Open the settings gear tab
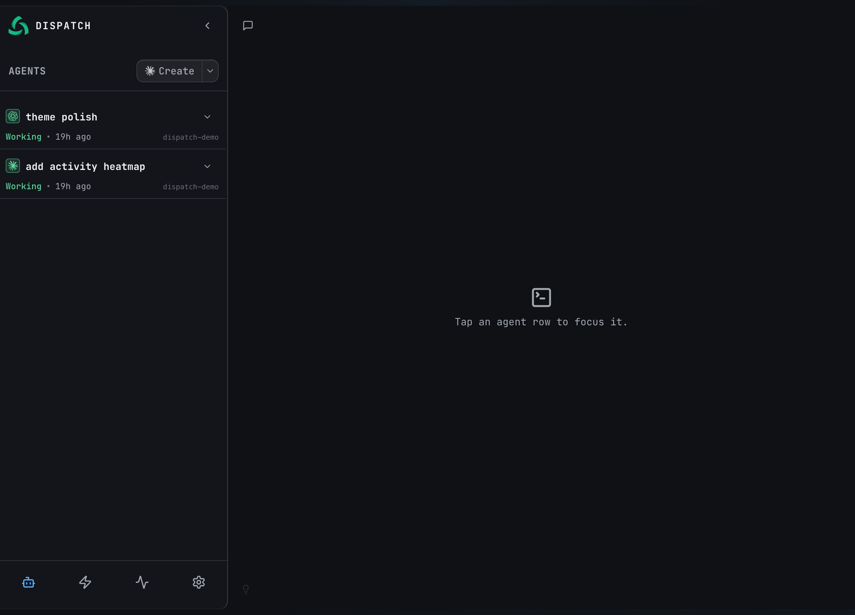Screen dimensions: 855x615 point(199,582)
